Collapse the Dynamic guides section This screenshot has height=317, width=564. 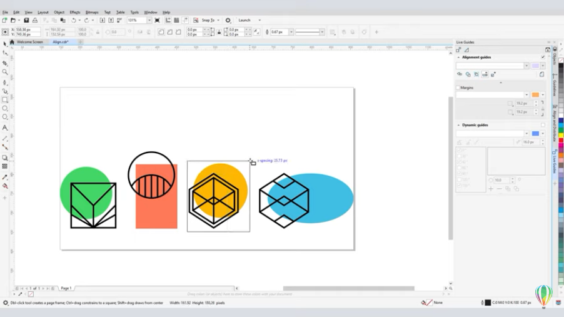pos(458,125)
